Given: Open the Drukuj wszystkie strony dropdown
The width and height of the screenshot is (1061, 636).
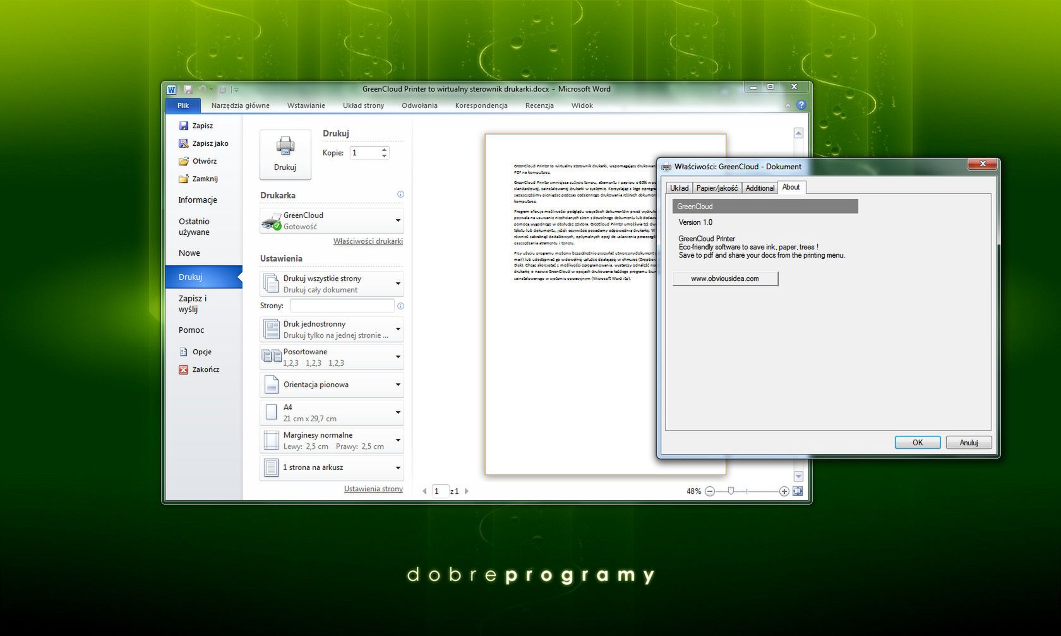Looking at the screenshot, I should point(332,284).
